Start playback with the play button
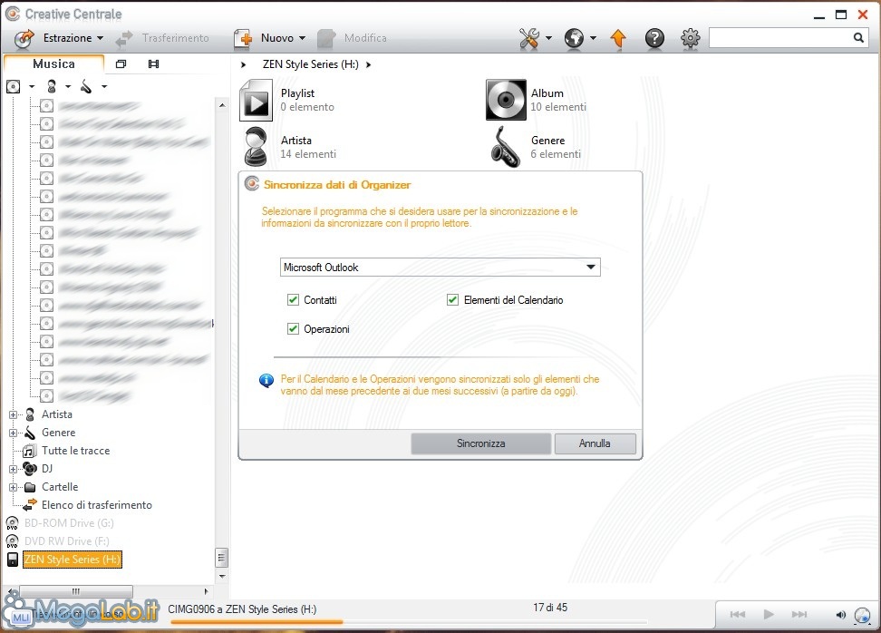This screenshot has width=881, height=633. (769, 615)
